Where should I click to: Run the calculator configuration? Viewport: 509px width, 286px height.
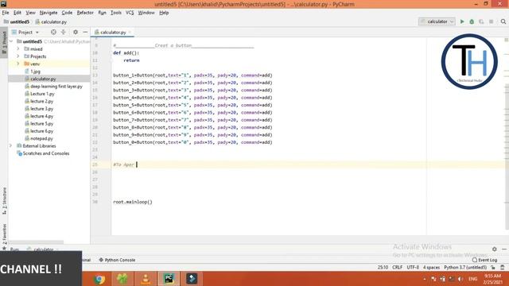click(462, 21)
